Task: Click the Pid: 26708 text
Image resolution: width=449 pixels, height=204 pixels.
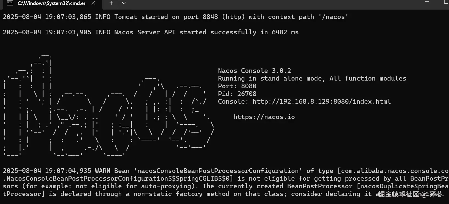Action: click(237, 94)
